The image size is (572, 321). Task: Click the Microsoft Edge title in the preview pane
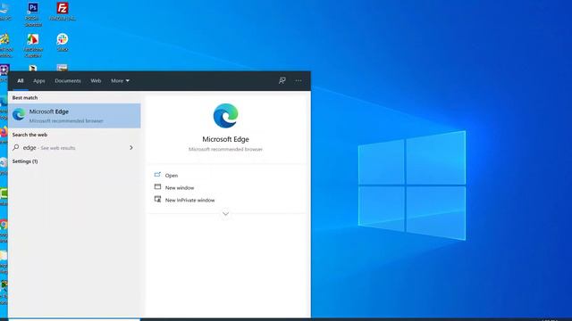[x=225, y=139]
